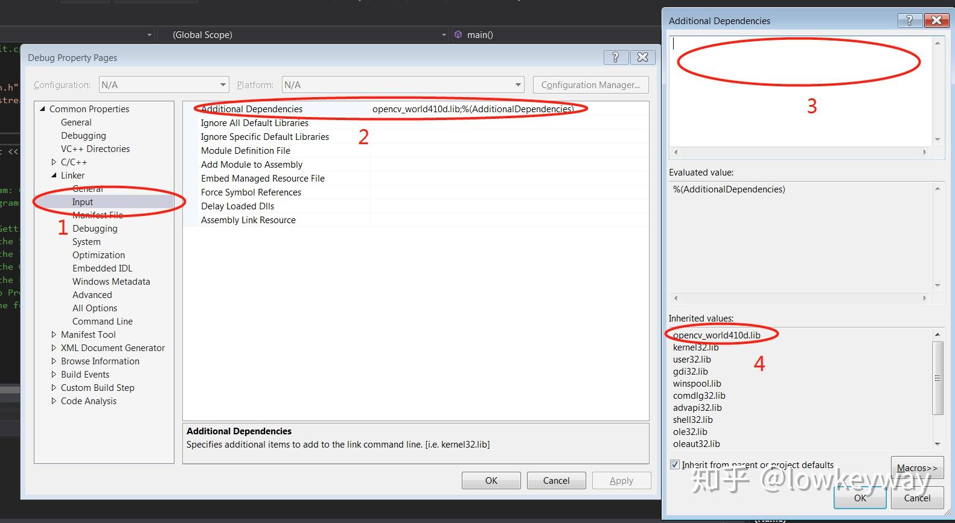Click the main() function cube icon
955x523 pixels.
(x=458, y=34)
